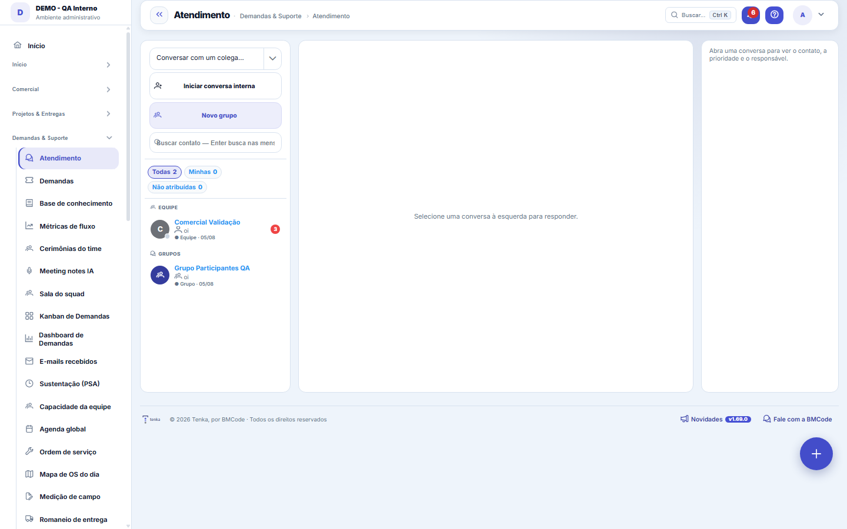Open Fale com a BMCode link
The image size is (847, 529).
tap(798, 419)
